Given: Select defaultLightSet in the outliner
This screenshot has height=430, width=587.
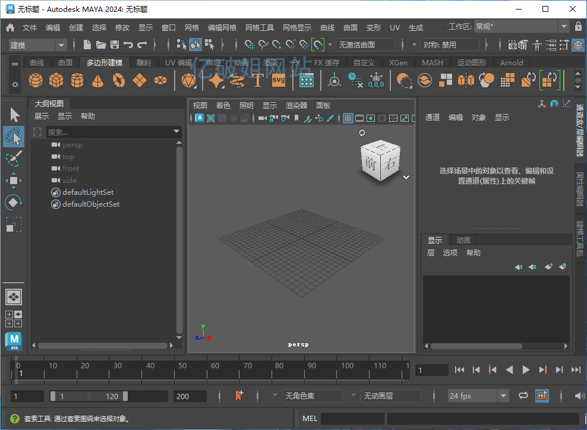Looking at the screenshot, I should (87, 192).
